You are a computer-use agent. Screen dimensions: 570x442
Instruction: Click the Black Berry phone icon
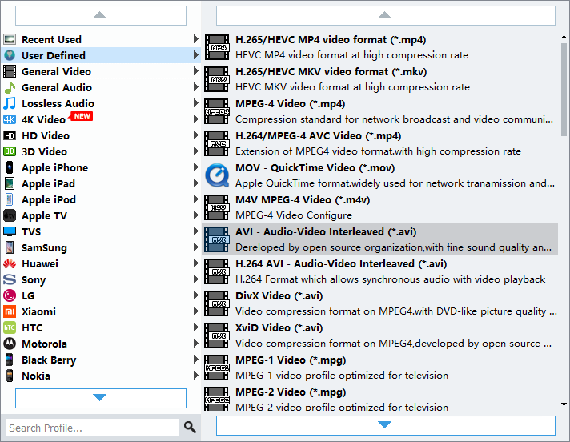pyautogui.click(x=10, y=360)
